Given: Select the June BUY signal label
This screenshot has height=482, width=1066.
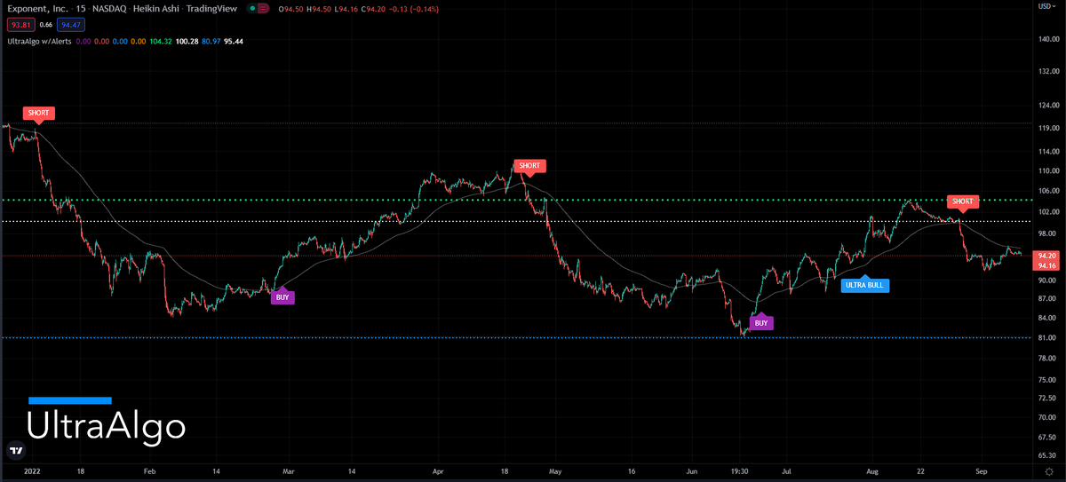Looking at the screenshot, I should [x=760, y=322].
